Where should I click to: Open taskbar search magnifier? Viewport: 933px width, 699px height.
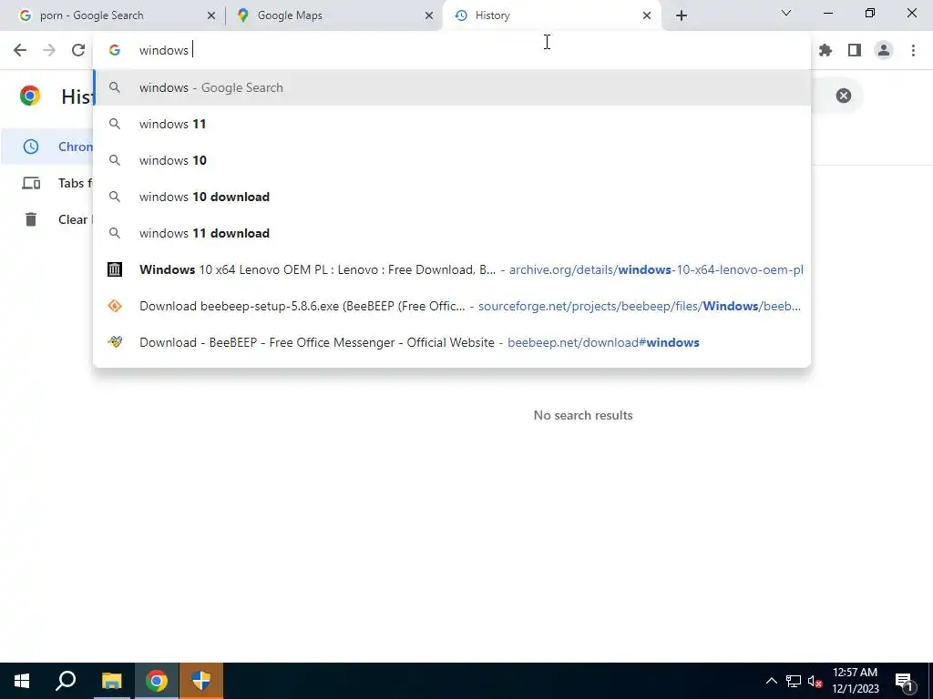pyautogui.click(x=66, y=681)
